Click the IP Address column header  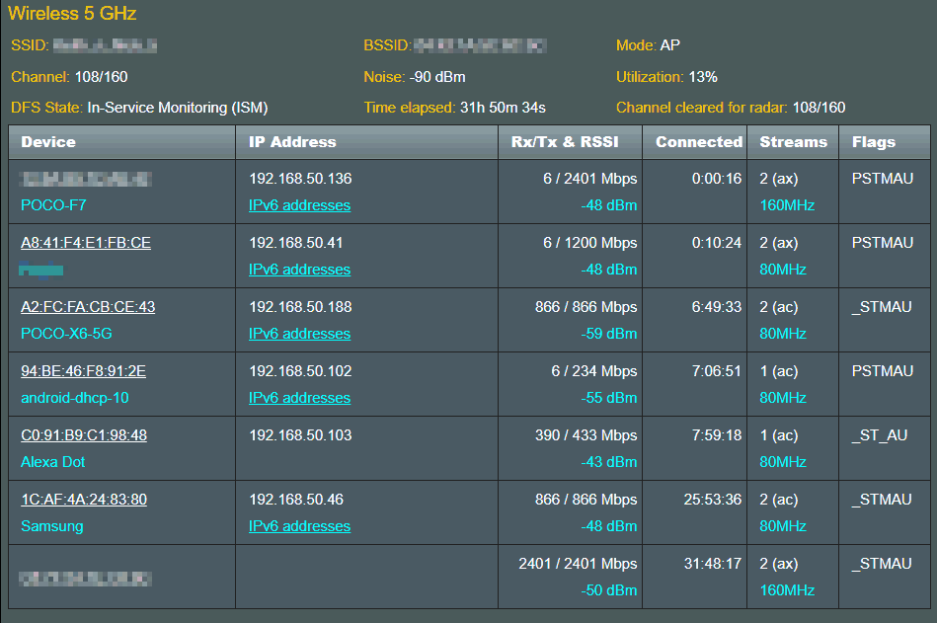[292, 142]
